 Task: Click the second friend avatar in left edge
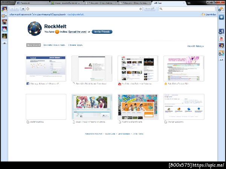pyautogui.click(x=5, y=29)
